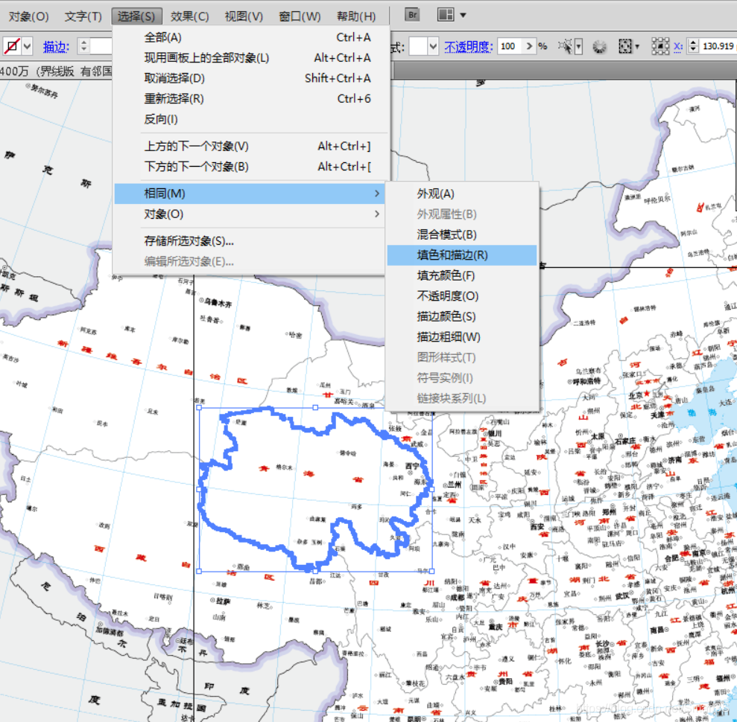Expand the 对象(O) submenu in select menu
Screen dimensions: 737x722
[251, 214]
